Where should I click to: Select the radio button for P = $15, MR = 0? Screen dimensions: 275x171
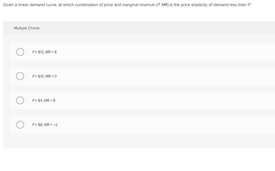coord(20,76)
